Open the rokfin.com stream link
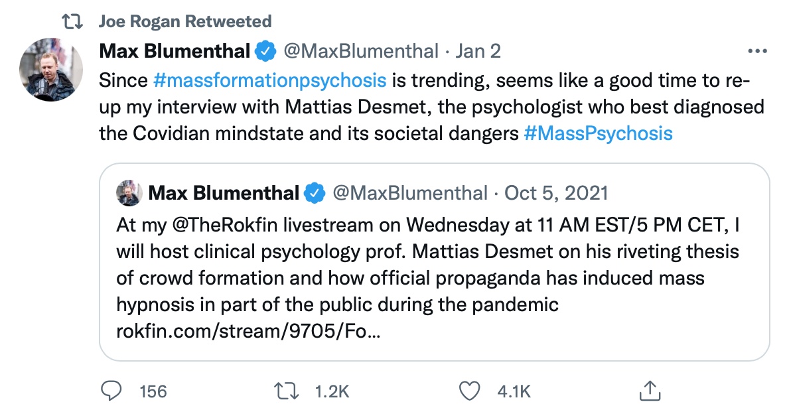 tap(249, 330)
